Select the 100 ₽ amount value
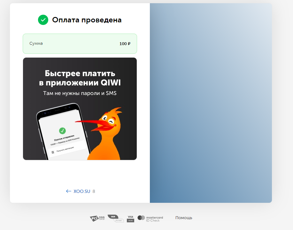The image size is (293, 230). tap(125, 44)
